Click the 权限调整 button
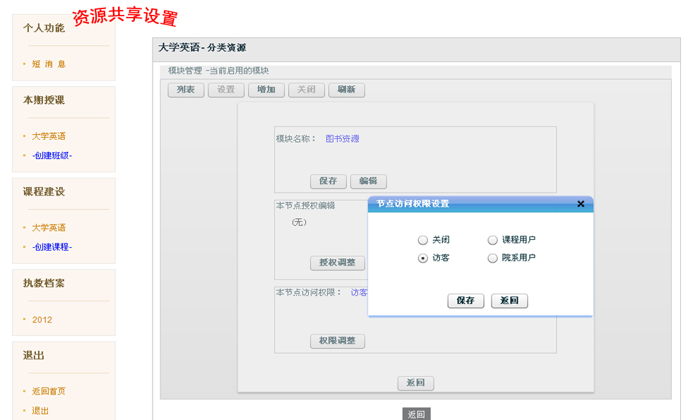Image resolution: width=695 pixels, height=420 pixels. [338, 341]
